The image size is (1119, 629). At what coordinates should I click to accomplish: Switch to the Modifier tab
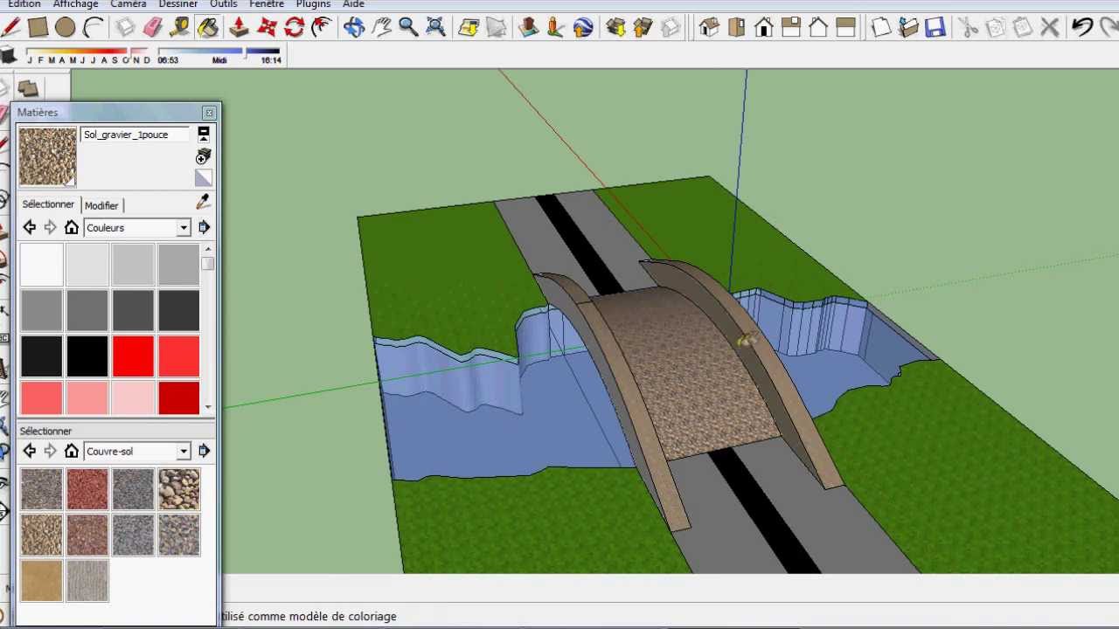[101, 205]
